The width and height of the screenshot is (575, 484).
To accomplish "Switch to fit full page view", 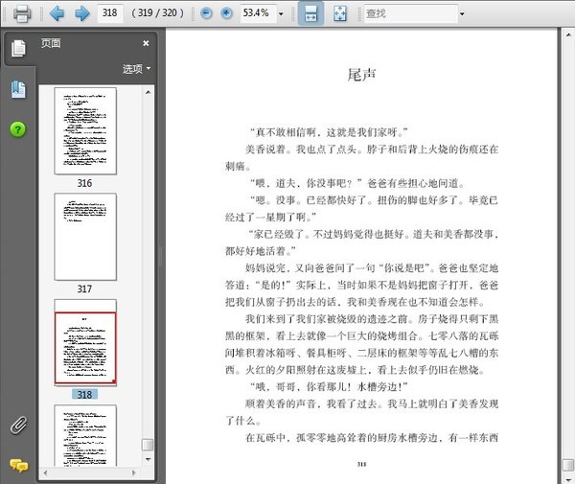I will coord(340,13).
